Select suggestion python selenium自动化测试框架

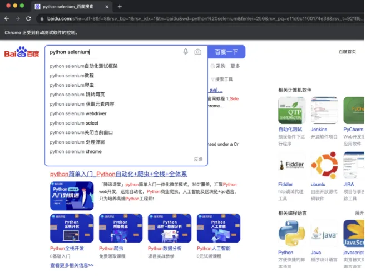pyautogui.click(x=83, y=66)
